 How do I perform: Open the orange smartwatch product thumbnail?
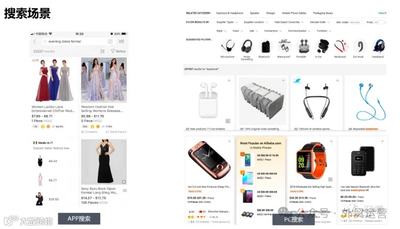coord(311,162)
